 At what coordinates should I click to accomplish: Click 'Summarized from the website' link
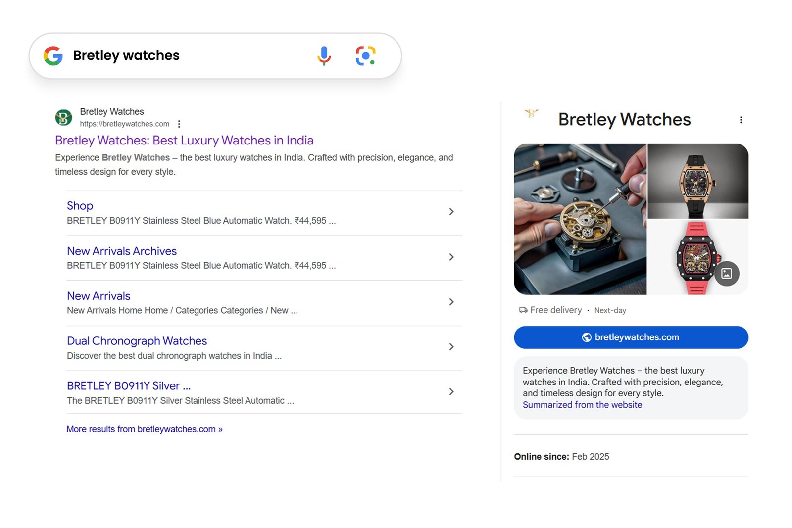point(582,405)
